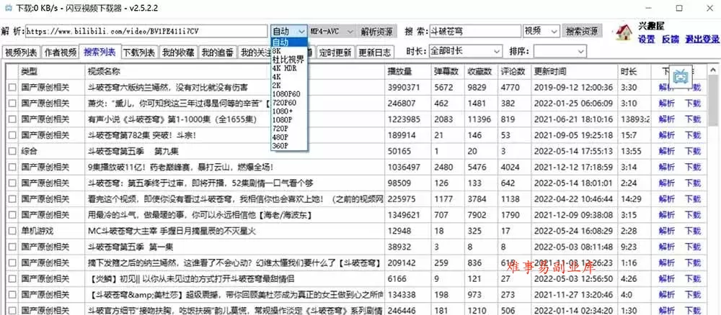The height and width of the screenshot is (315, 721).
Task: Sort by 类型 column header
Action: pyautogui.click(x=51, y=71)
